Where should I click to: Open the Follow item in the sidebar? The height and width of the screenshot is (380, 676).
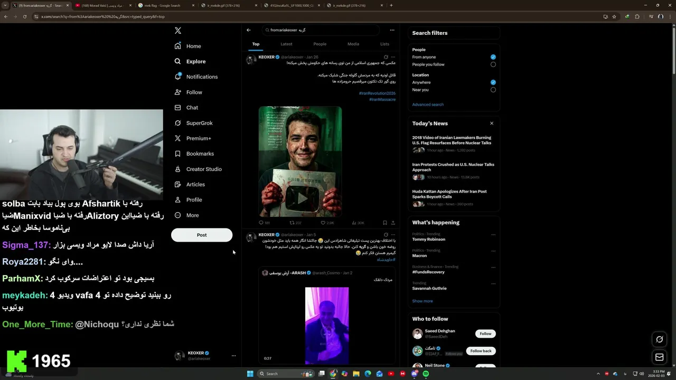188,92
